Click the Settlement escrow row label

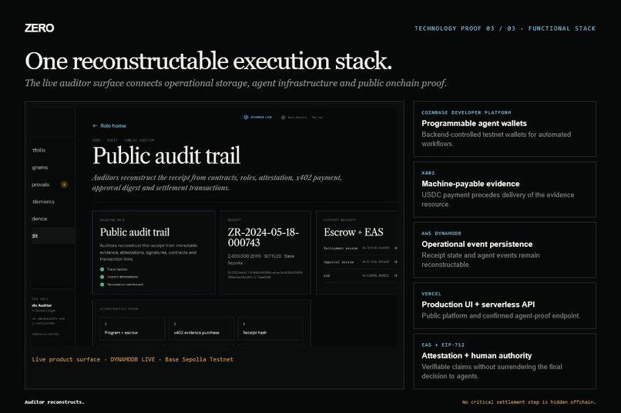[x=341, y=248]
